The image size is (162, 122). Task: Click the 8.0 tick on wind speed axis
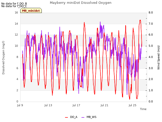tap(151, 12)
